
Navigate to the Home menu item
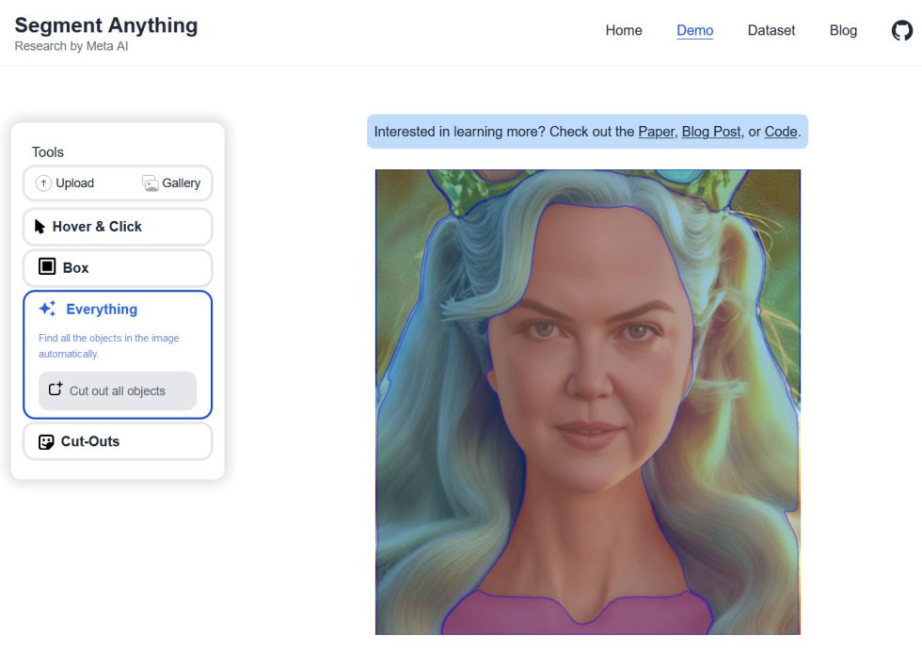click(624, 30)
